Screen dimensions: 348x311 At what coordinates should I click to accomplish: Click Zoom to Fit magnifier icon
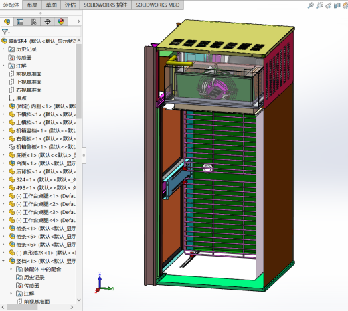click(311, 5)
